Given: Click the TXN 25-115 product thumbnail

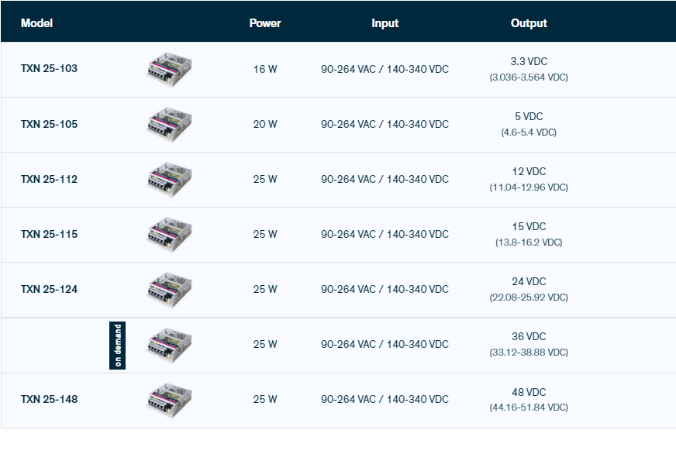Looking at the screenshot, I should click(170, 235).
